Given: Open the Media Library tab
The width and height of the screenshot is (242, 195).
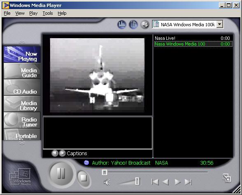Looking at the screenshot, I should pos(22,104).
